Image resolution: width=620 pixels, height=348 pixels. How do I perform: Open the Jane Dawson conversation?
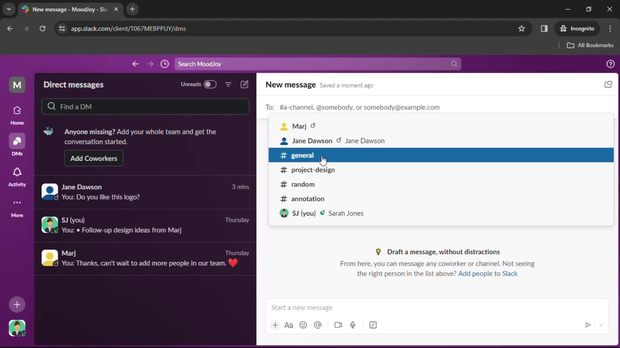click(x=145, y=192)
